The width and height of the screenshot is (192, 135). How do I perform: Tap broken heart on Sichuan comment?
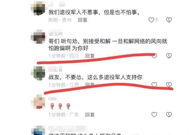coord(169,56)
